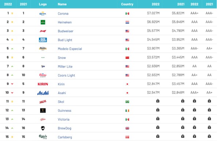Viewport: 217px width, 141px height.
Task: Open the Carlsberg brand link
Action: tap(65, 137)
